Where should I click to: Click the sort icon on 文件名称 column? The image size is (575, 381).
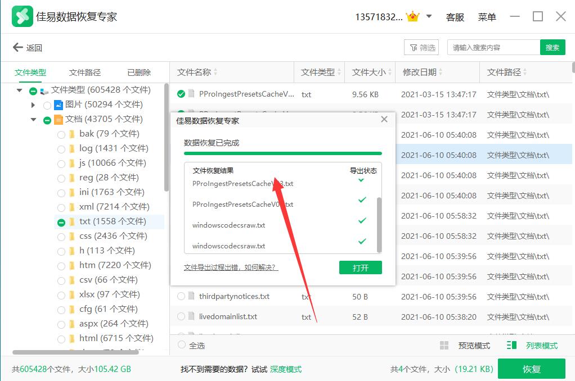(x=215, y=72)
